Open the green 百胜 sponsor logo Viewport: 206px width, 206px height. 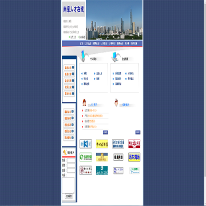click(x=86, y=157)
